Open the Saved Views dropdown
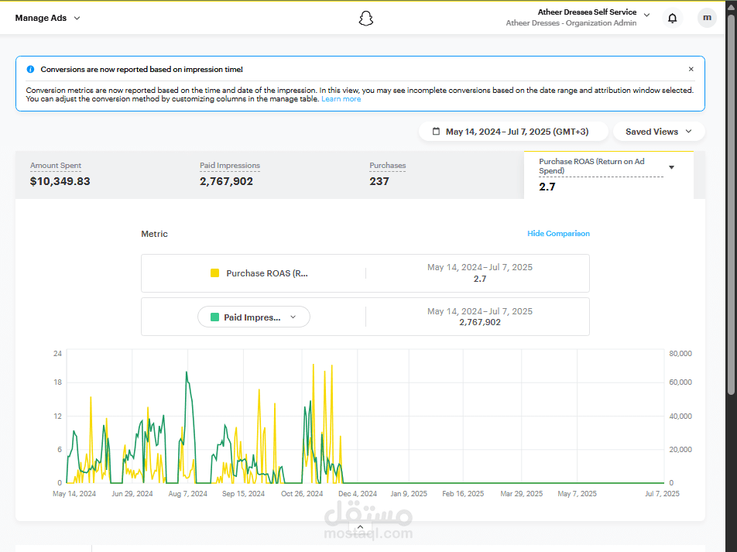Image resolution: width=737 pixels, height=552 pixels. (659, 132)
